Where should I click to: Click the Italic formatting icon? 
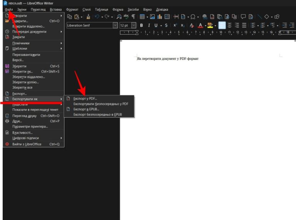[149, 25]
